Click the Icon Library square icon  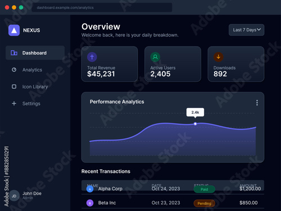14,87
